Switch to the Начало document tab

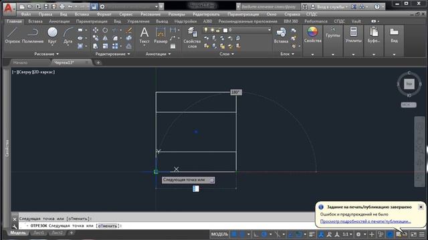[x=20, y=63]
